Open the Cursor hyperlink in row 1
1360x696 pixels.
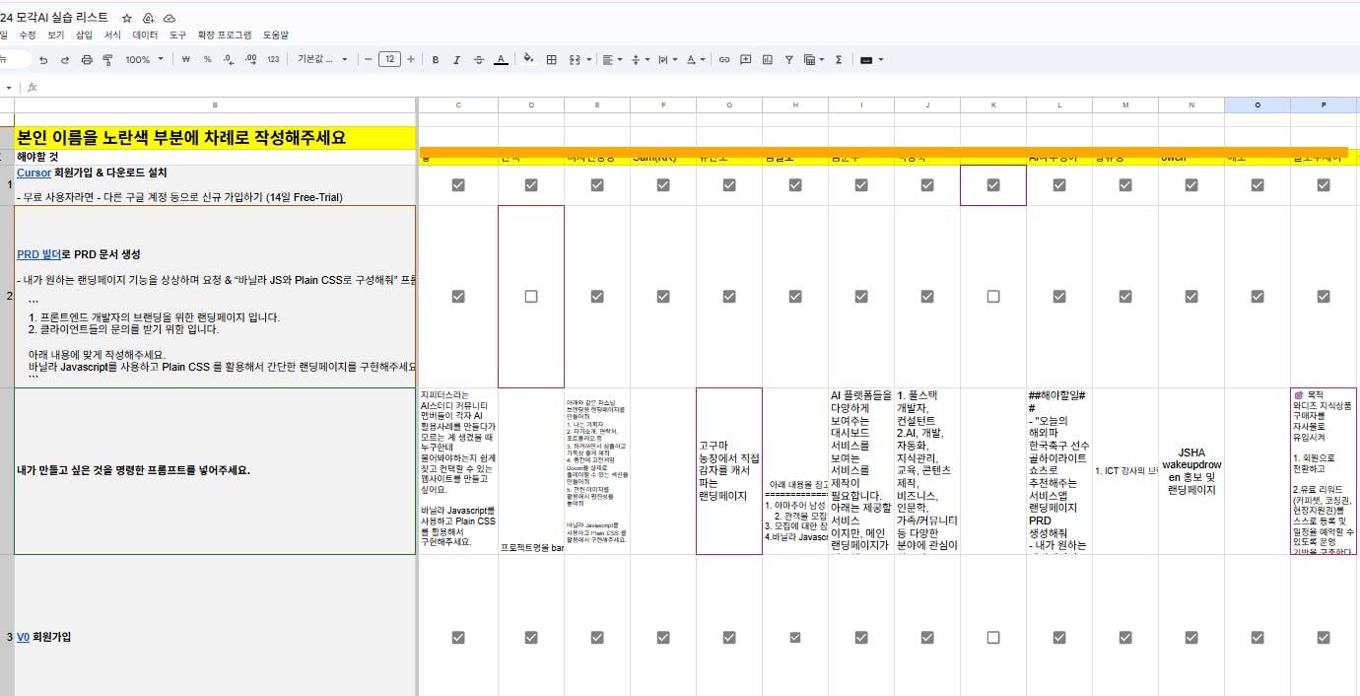[x=34, y=173]
